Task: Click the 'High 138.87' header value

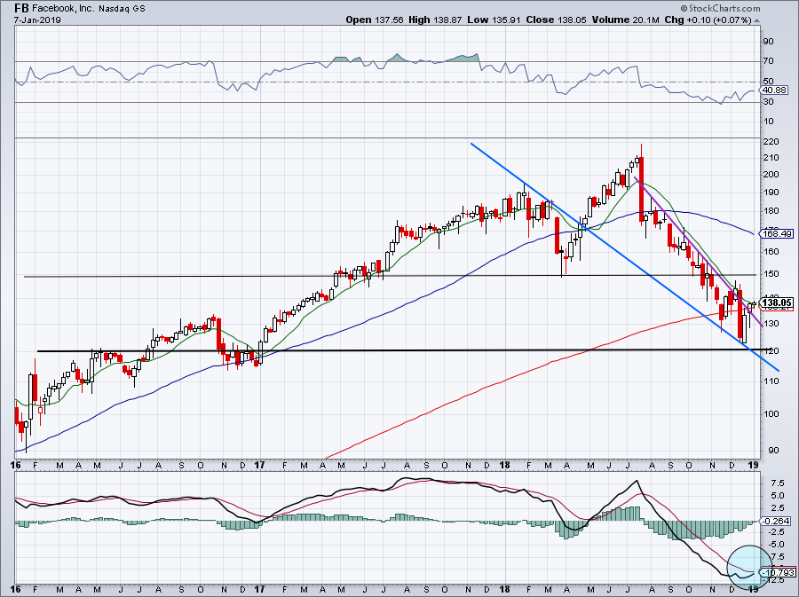Action: click(x=436, y=20)
